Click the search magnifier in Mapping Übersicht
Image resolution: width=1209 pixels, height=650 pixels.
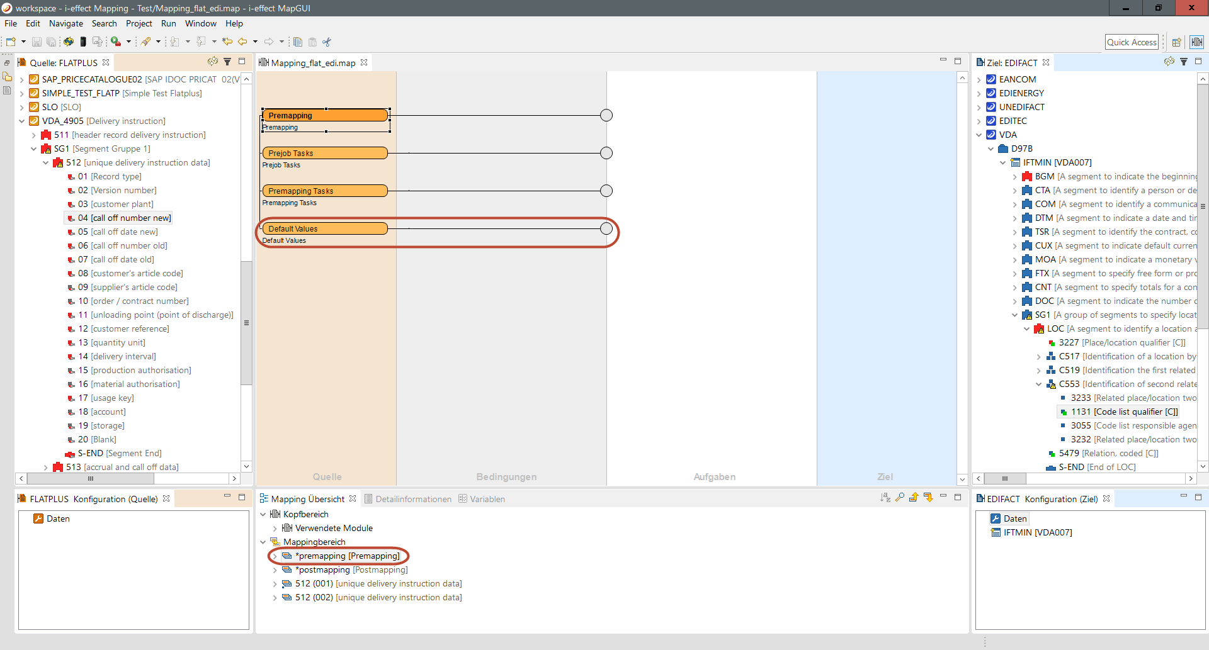[x=900, y=498]
